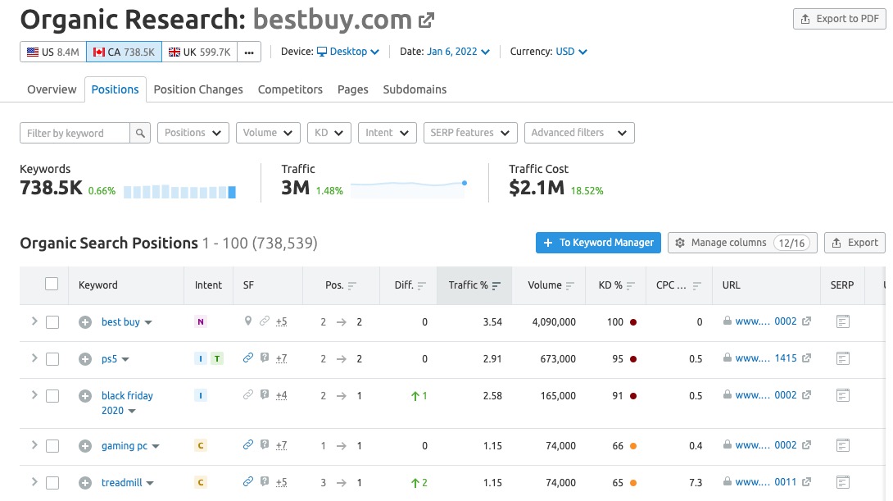Click the keywords trend bar chart
Screen dimensions: 893x501
pos(179,191)
